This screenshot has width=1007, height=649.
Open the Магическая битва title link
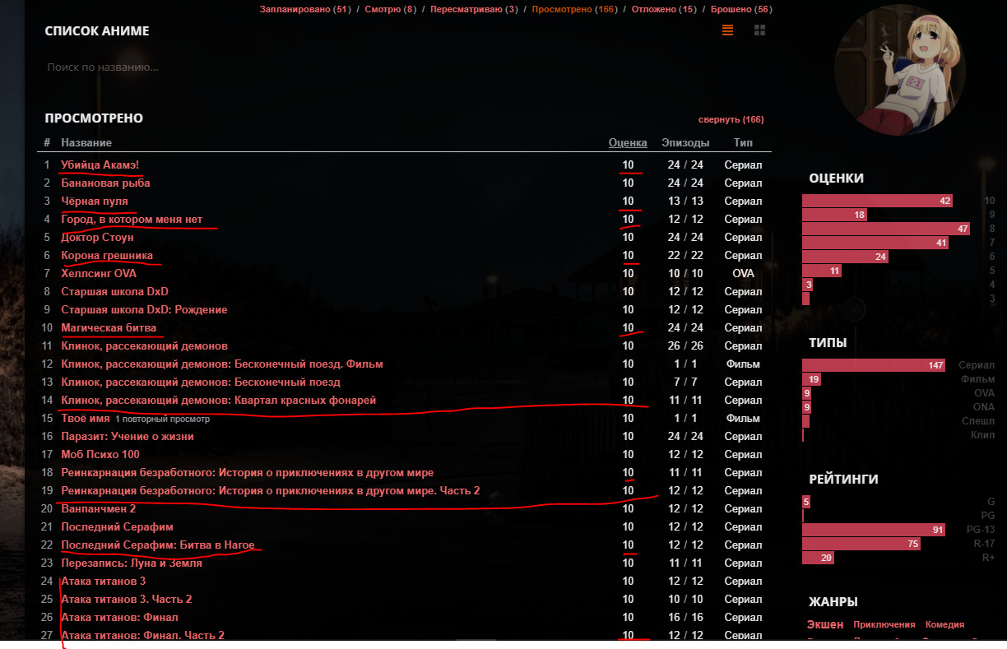tap(109, 327)
